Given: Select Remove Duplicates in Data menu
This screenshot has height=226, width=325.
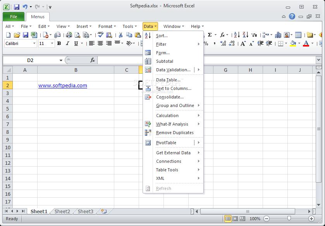Looking at the screenshot, I should coord(173,133).
